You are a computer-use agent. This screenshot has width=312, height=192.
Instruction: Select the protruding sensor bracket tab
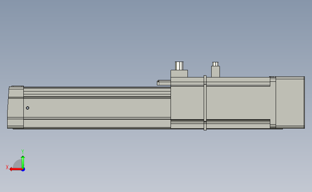[x=164, y=82]
